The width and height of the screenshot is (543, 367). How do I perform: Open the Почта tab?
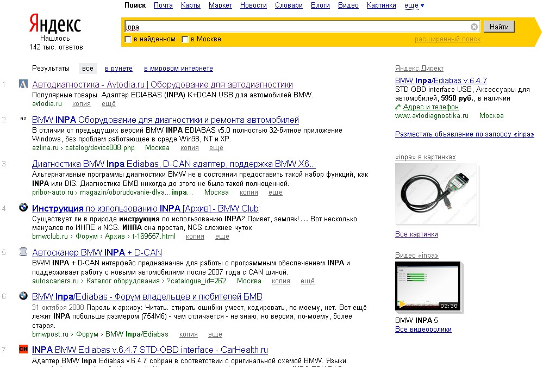tap(163, 5)
